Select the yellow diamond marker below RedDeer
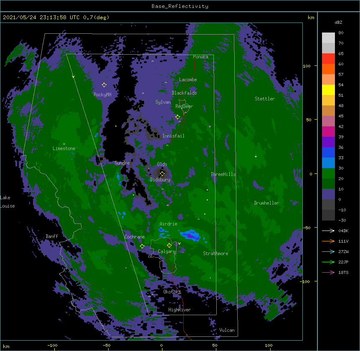This screenshot has height=351, width=360. coord(177,117)
